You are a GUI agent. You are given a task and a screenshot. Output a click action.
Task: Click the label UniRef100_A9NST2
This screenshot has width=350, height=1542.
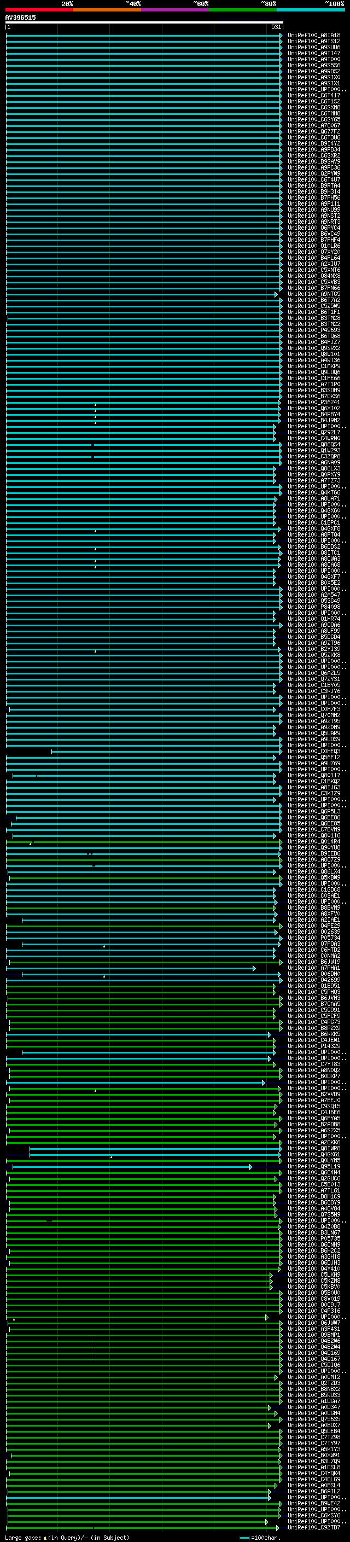314,216
